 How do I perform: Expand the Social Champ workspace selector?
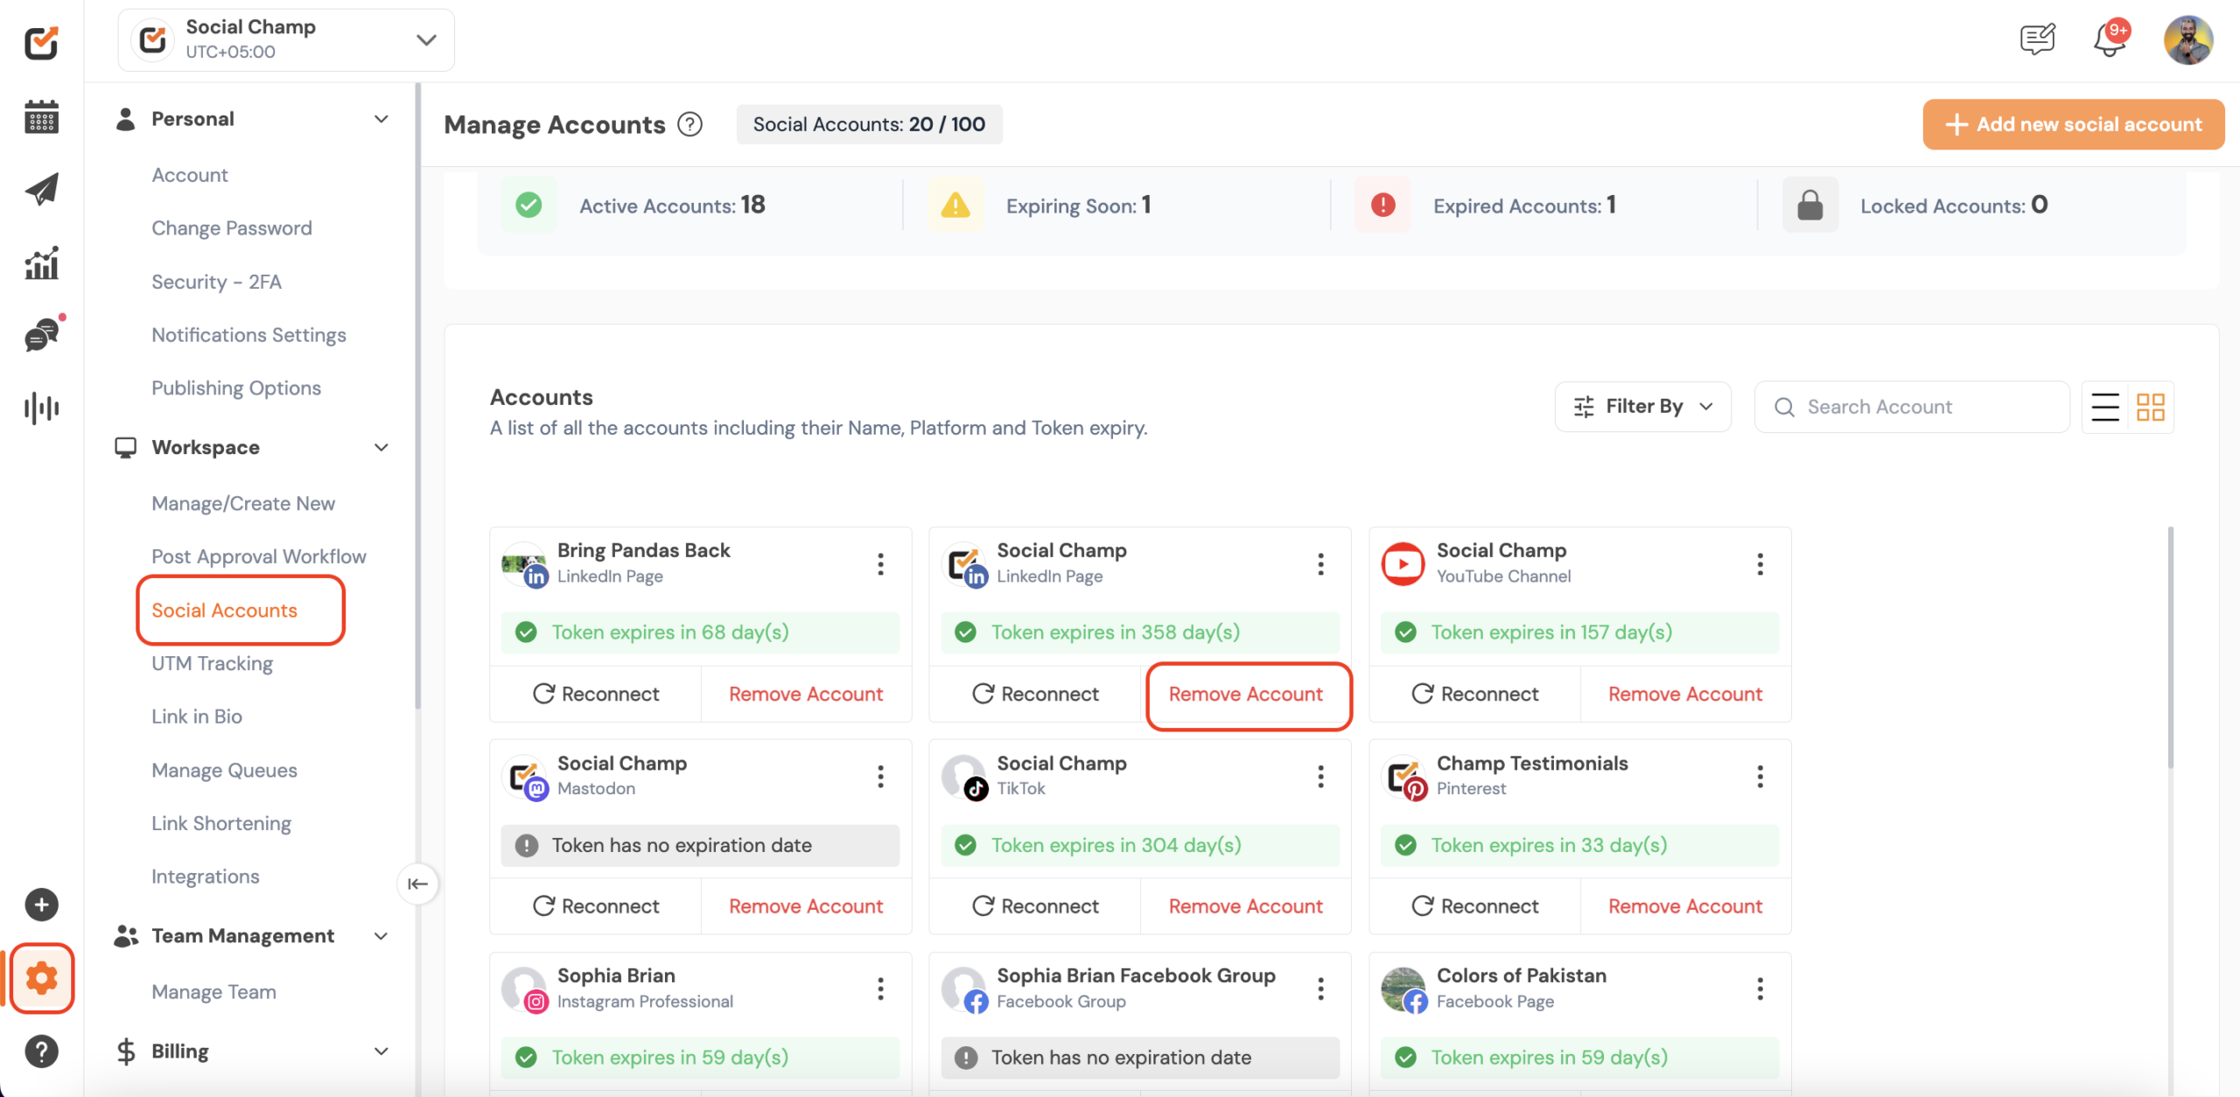click(425, 39)
